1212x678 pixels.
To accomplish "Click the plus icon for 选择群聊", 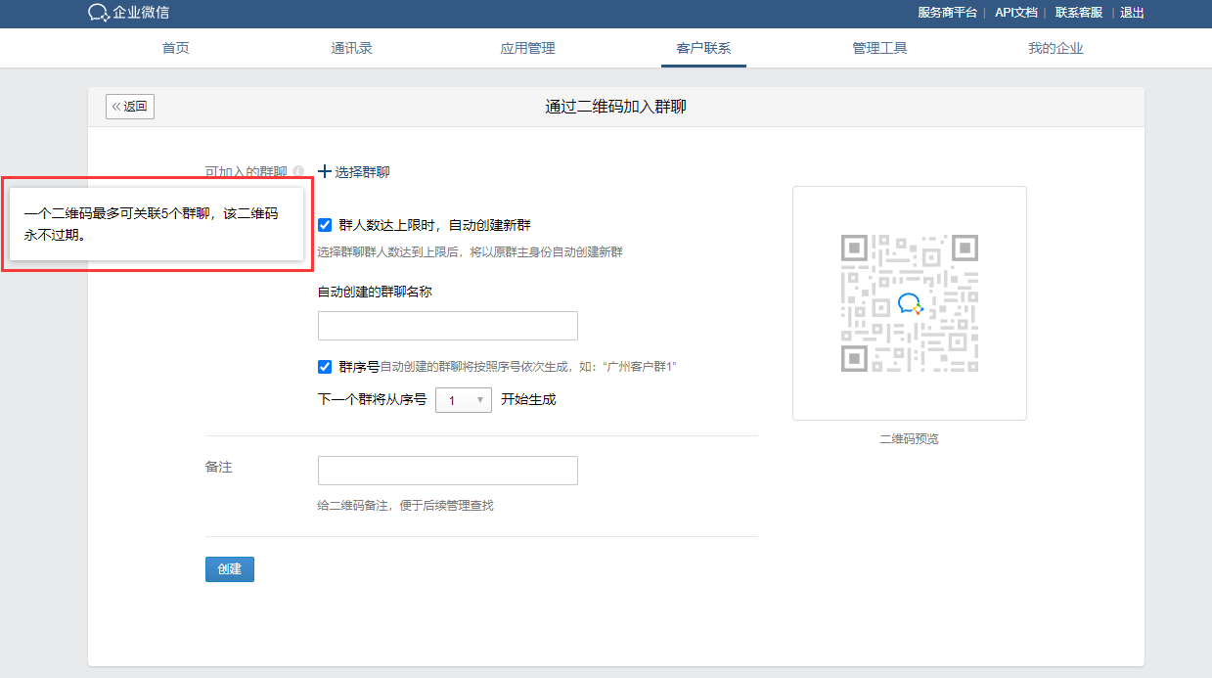I will (325, 171).
